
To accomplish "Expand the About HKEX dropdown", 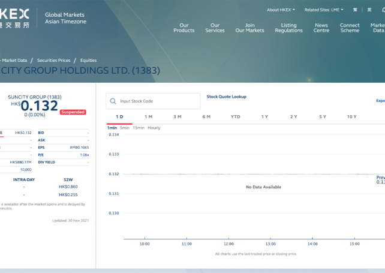I will click(281, 10).
